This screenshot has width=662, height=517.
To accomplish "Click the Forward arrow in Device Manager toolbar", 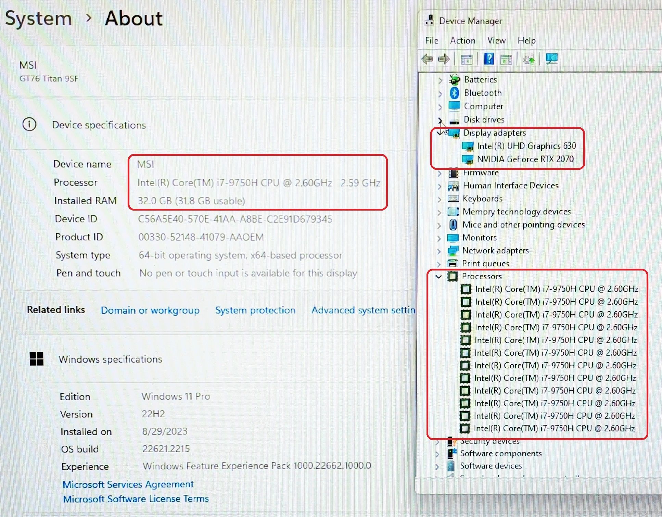I will click(x=444, y=59).
